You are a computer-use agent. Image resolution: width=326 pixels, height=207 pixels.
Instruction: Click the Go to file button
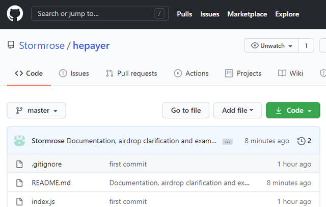pos(185,110)
